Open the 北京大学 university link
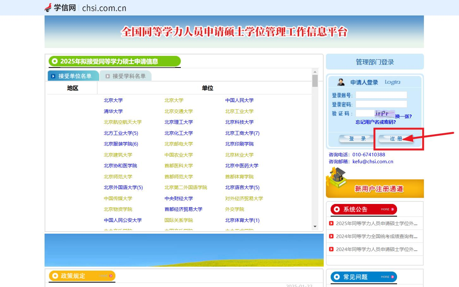Viewport: 459px width, 287px height. click(x=113, y=100)
